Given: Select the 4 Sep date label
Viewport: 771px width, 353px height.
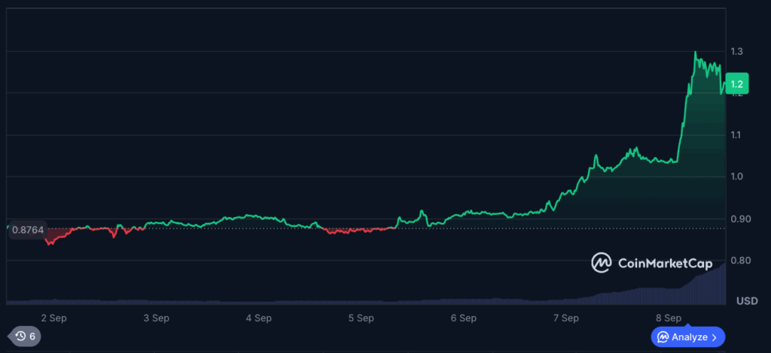Looking at the screenshot, I should pos(259,318).
